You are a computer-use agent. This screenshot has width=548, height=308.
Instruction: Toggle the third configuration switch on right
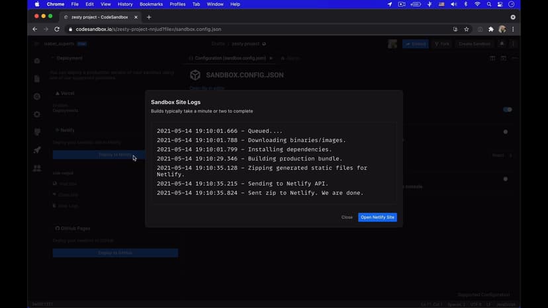click(x=506, y=178)
